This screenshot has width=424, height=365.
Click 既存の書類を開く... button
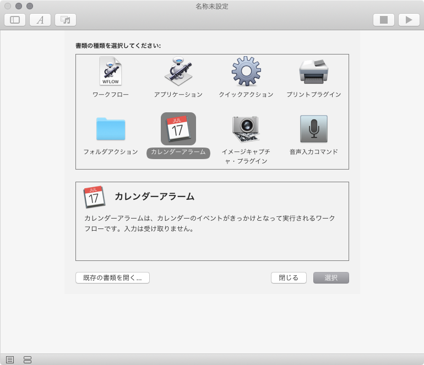[112, 277]
